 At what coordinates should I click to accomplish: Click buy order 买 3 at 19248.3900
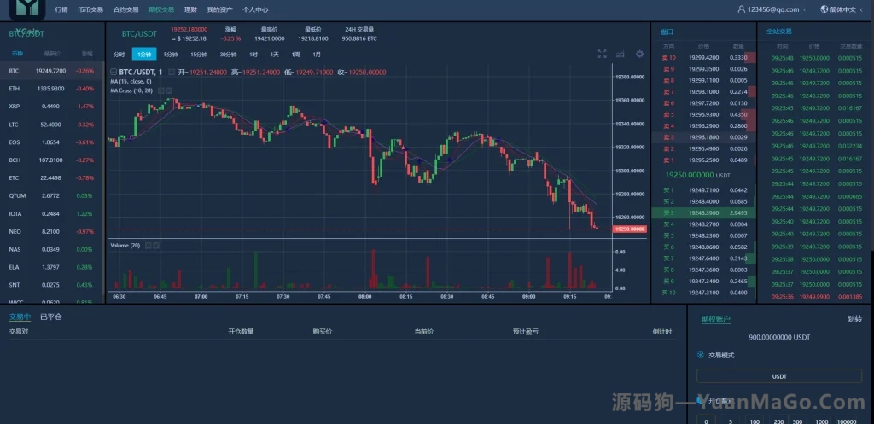point(703,212)
